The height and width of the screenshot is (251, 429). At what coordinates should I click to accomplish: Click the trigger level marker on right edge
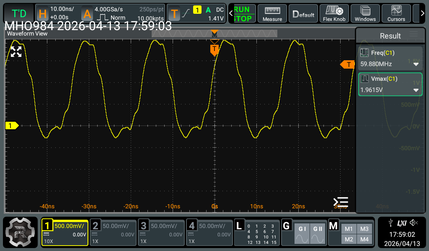click(x=347, y=64)
